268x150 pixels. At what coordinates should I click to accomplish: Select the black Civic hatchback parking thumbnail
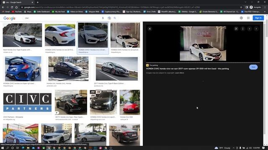(68, 69)
